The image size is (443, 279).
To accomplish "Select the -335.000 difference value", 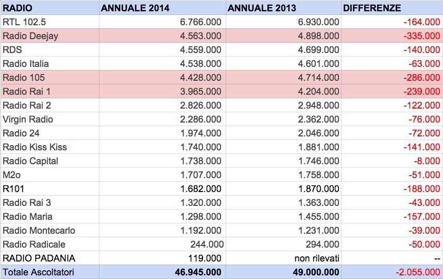I will pyautogui.click(x=422, y=36).
